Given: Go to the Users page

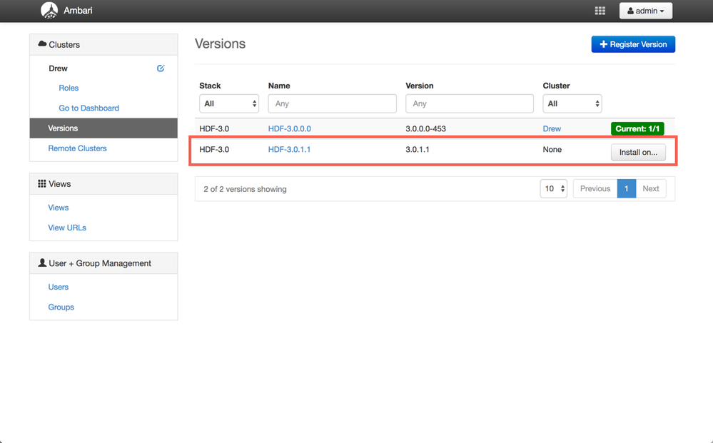Looking at the screenshot, I should (59, 287).
